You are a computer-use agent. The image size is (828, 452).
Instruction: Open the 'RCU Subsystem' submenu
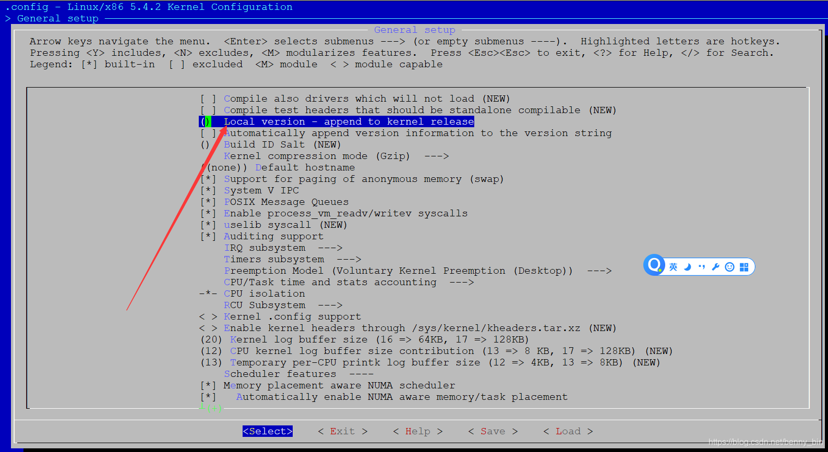[283, 305]
